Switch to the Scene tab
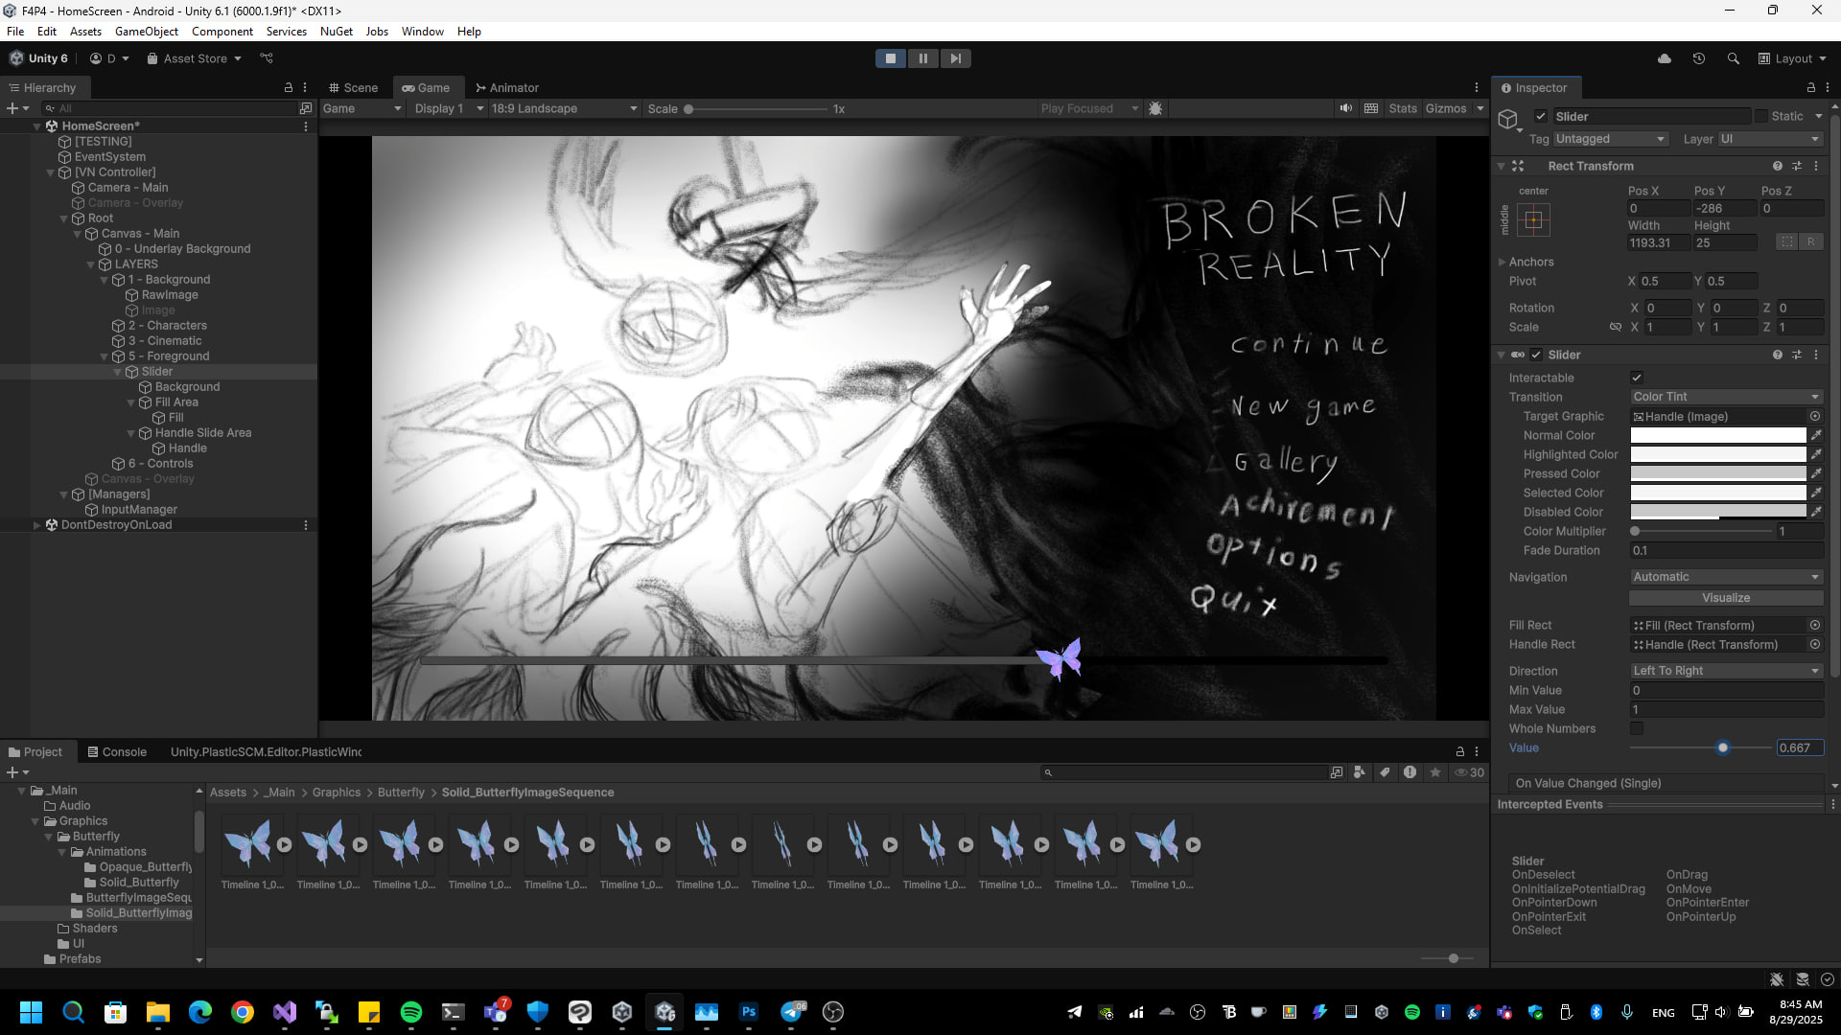Image resolution: width=1841 pixels, height=1035 pixels. 353,87
